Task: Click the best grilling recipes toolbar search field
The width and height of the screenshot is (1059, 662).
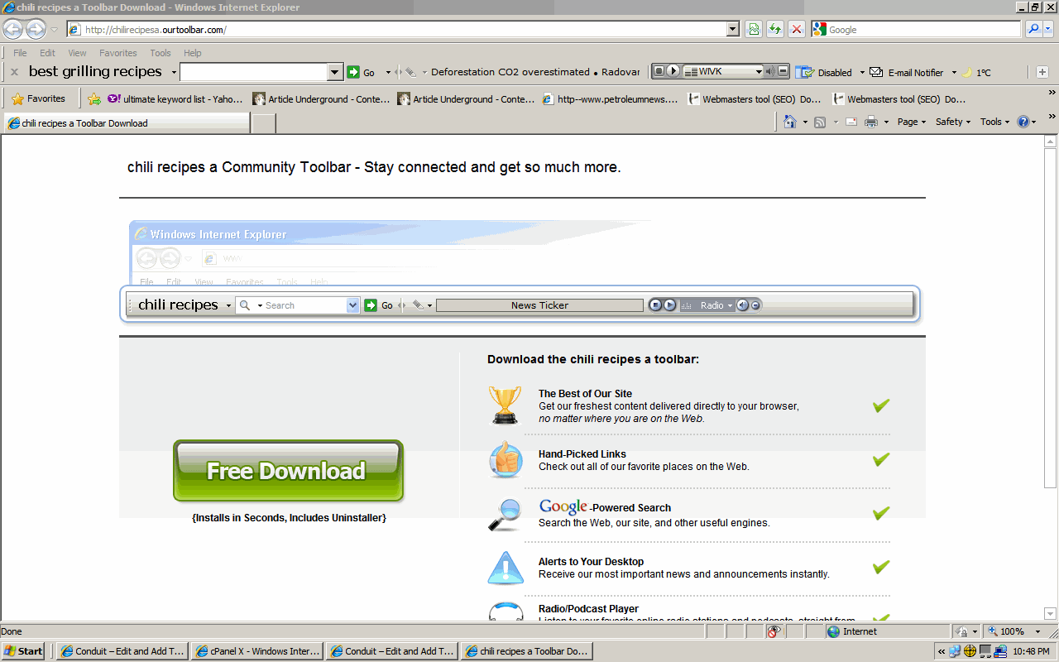Action: (x=254, y=72)
